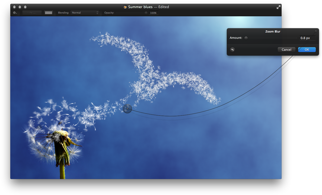This screenshot has height=195, width=322.
Task: Click the Summer blues document icon
Action: (x=125, y=7)
